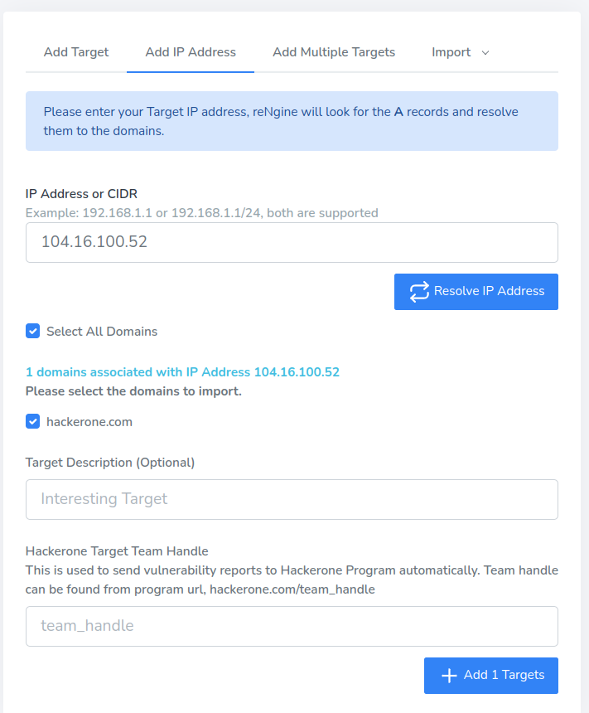Click the repeat arrows icon on Resolve button

419,292
